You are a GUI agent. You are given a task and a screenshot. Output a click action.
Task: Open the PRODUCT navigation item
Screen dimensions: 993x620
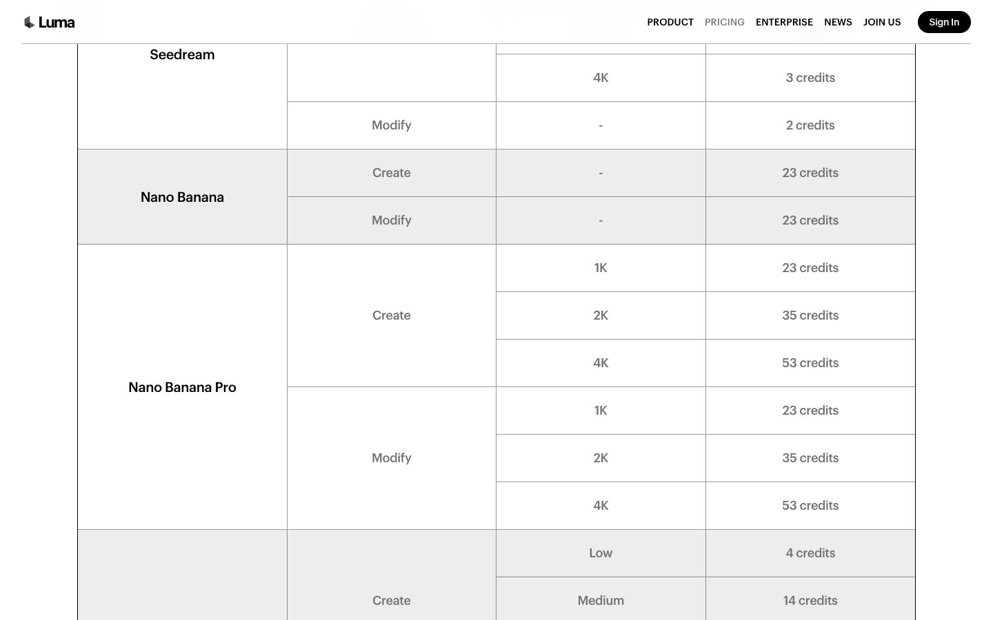(x=670, y=22)
